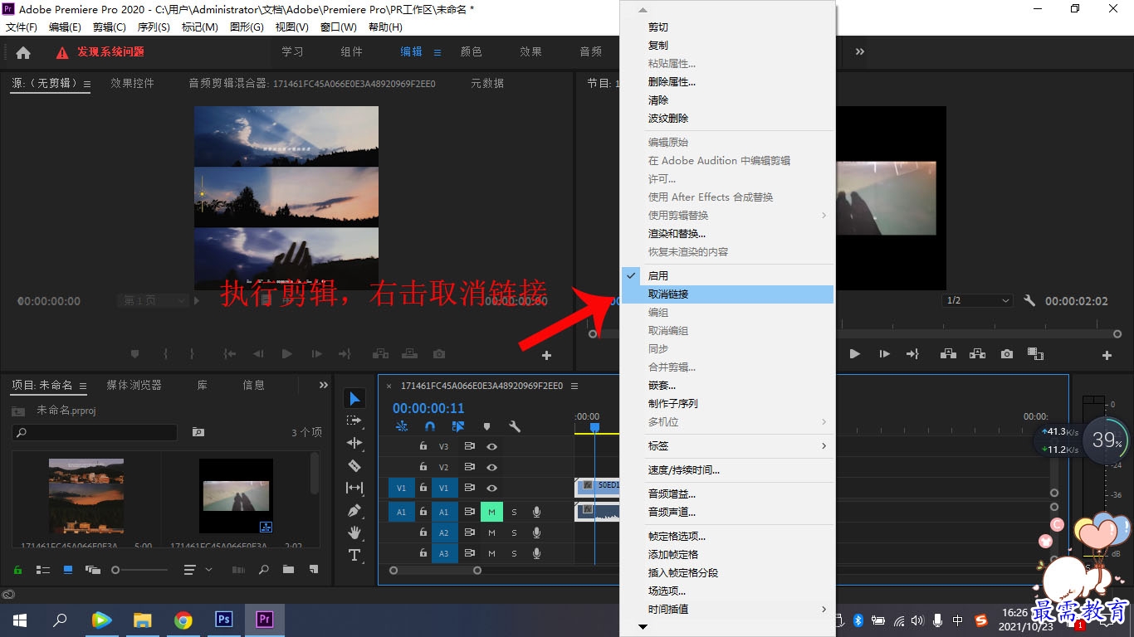Toggle comparison view in Program monitor
The image size is (1134, 637).
(1035, 354)
